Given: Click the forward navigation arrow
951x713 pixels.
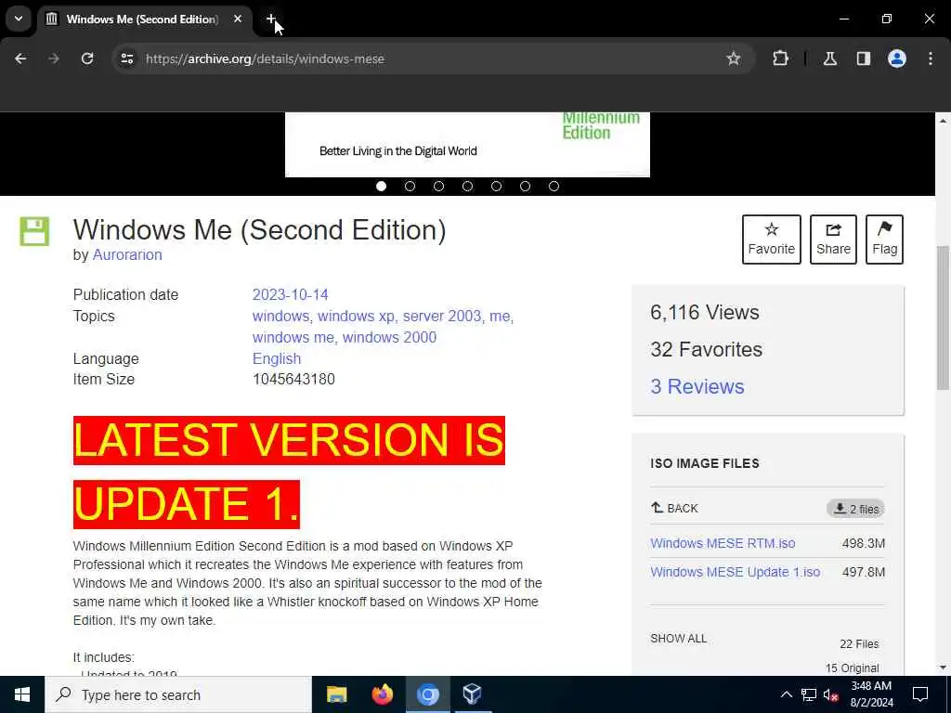Looking at the screenshot, I should pyautogui.click(x=54, y=58).
